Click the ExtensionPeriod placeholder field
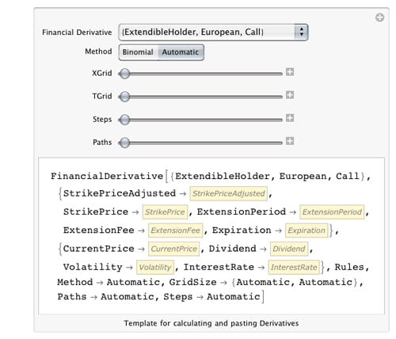This screenshot has width=396, height=339. [332, 212]
